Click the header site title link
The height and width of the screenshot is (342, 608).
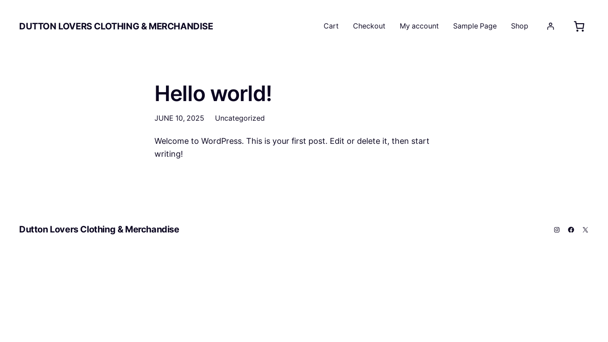pos(116,26)
